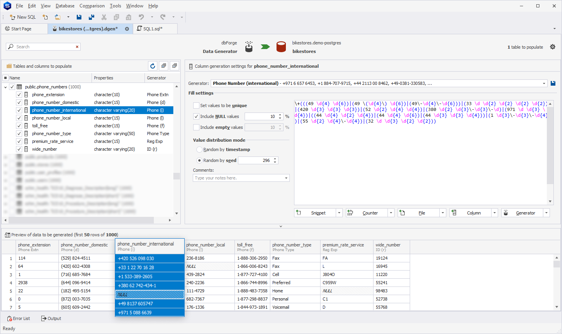Click the Cut scissors icon
This screenshot has height=334, width=562.
click(104, 17)
